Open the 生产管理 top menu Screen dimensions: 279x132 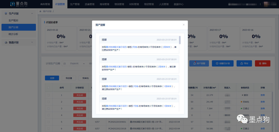[x=75, y=4]
